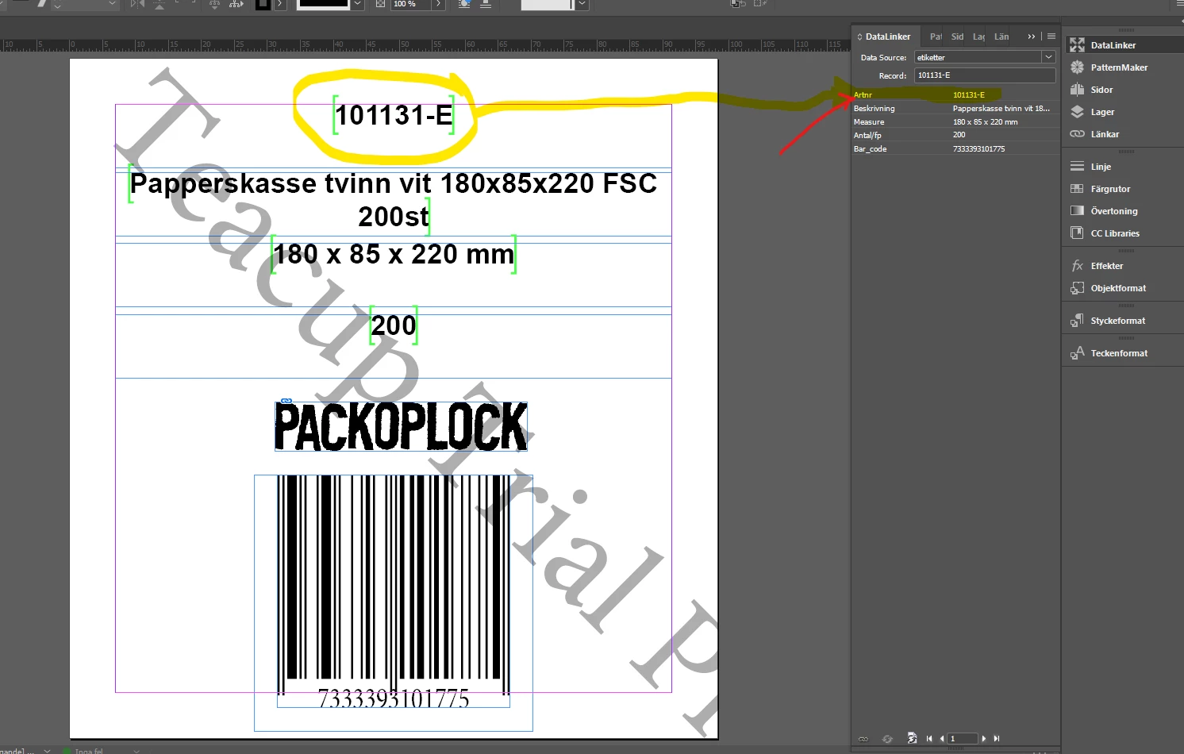
Task: Click the Data Source value 7333393101775 in the Bar_code row
Action: click(978, 148)
